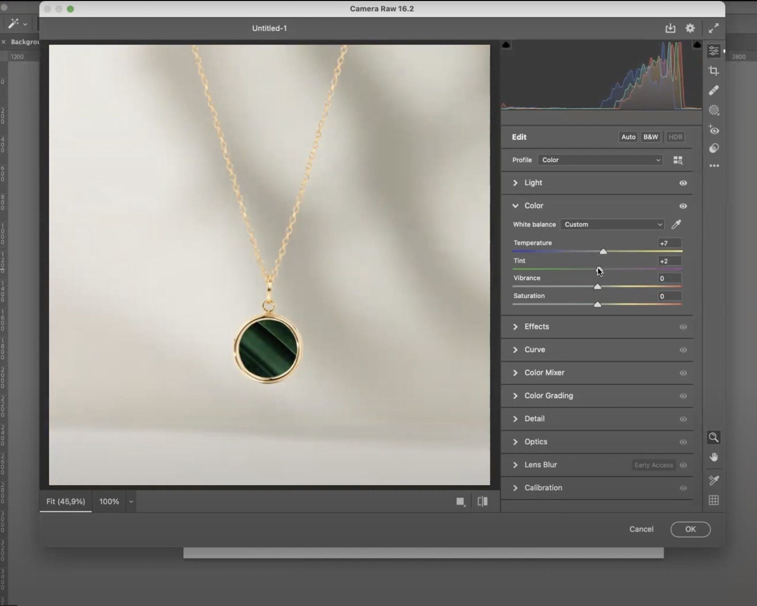Open the Profile Color dropdown

tap(600, 160)
